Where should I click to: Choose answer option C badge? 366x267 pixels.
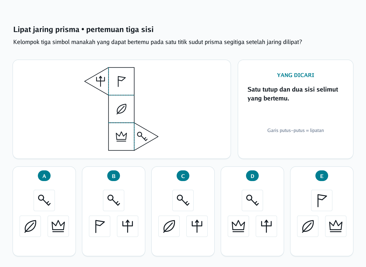[183, 176]
